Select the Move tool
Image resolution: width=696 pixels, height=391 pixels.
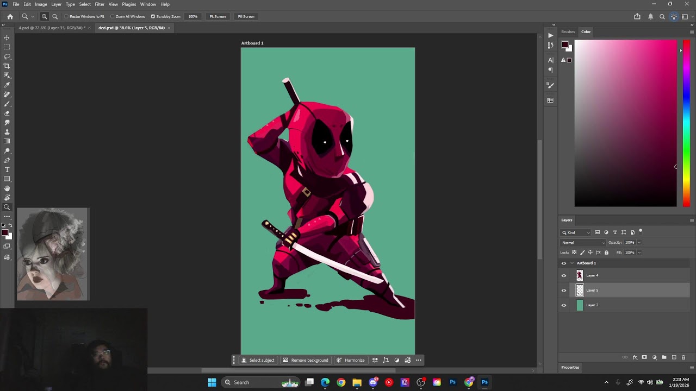(7, 37)
